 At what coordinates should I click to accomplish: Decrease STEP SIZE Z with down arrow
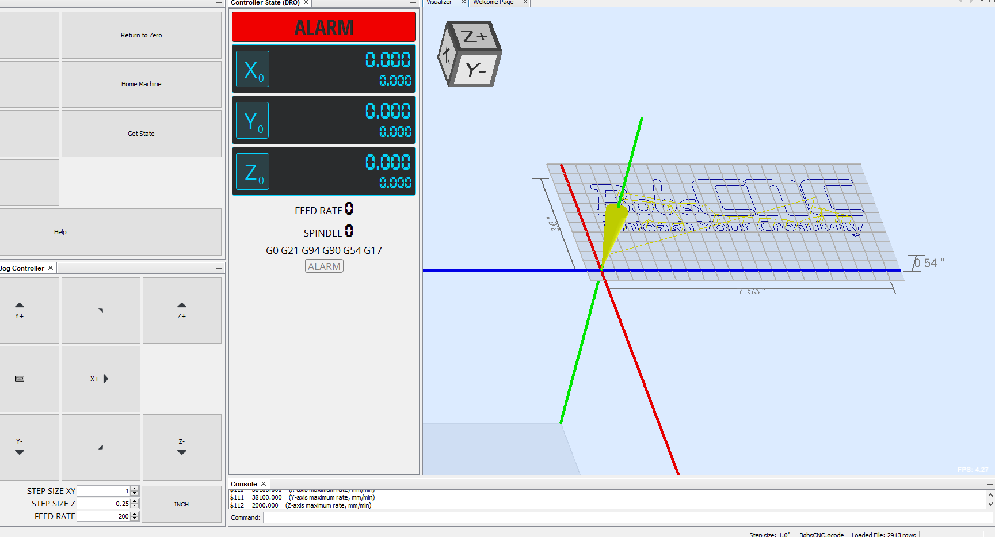135,506
